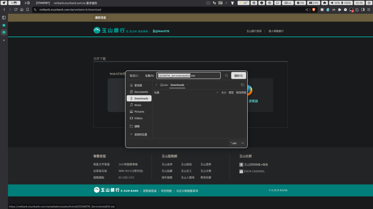Open a new tab with plus icon

pos(4,40)
